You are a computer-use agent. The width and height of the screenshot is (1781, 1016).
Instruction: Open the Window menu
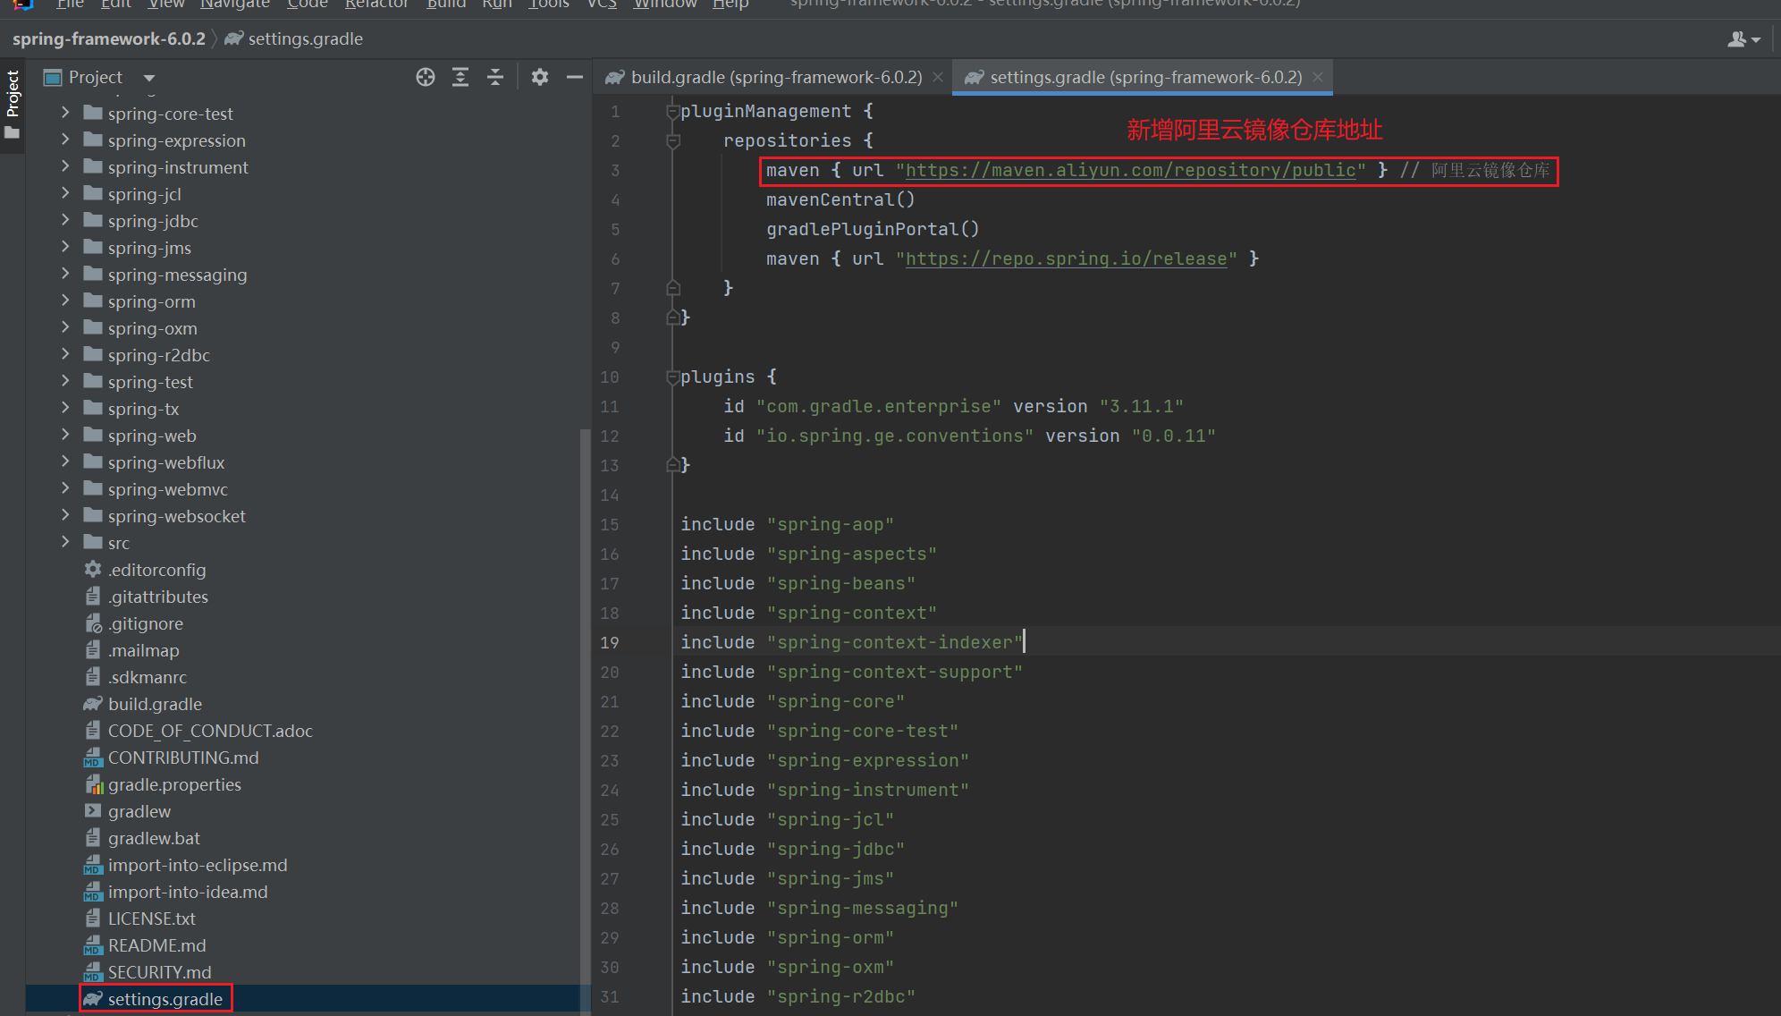665,4
